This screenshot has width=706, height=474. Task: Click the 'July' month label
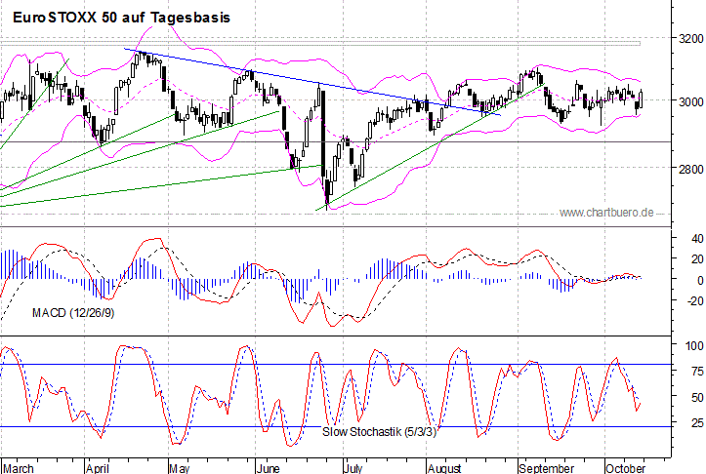coord(353,468)
